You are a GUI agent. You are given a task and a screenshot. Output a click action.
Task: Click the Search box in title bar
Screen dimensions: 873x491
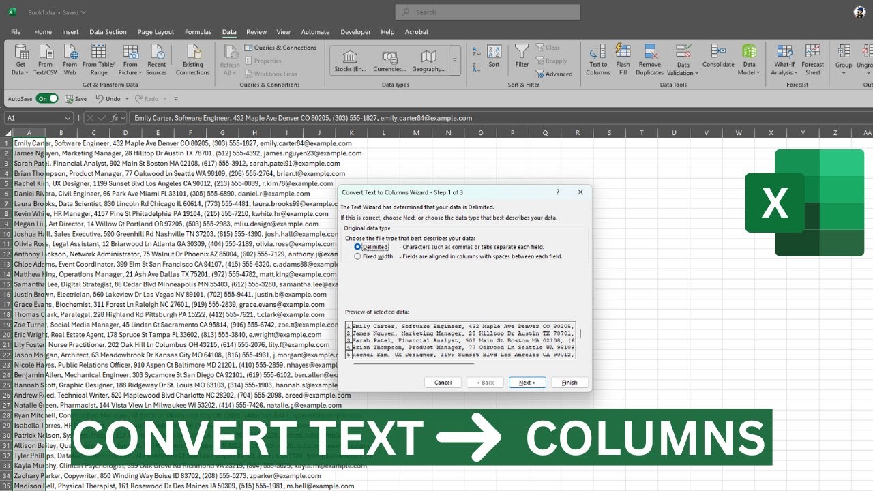tap(488, 12)
